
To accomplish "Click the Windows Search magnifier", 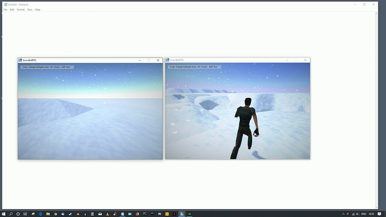I will [x=11, y=213].
